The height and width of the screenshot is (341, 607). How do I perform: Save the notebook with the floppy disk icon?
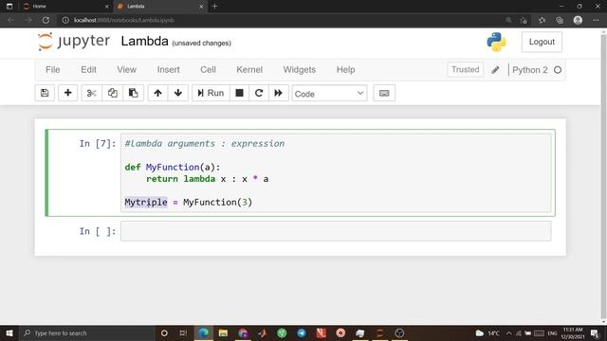click(x=45, y=93)
